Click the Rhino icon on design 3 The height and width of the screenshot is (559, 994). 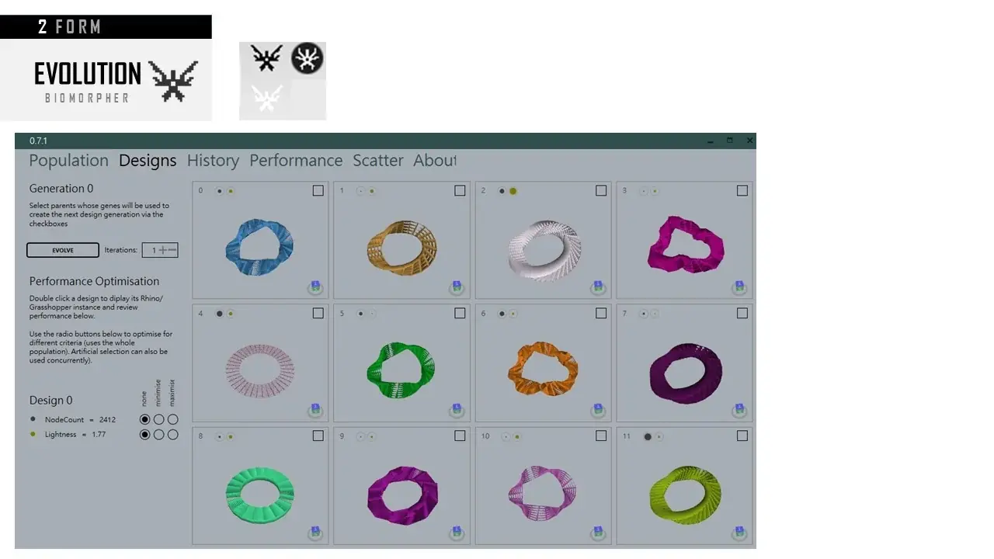point(739,287)
